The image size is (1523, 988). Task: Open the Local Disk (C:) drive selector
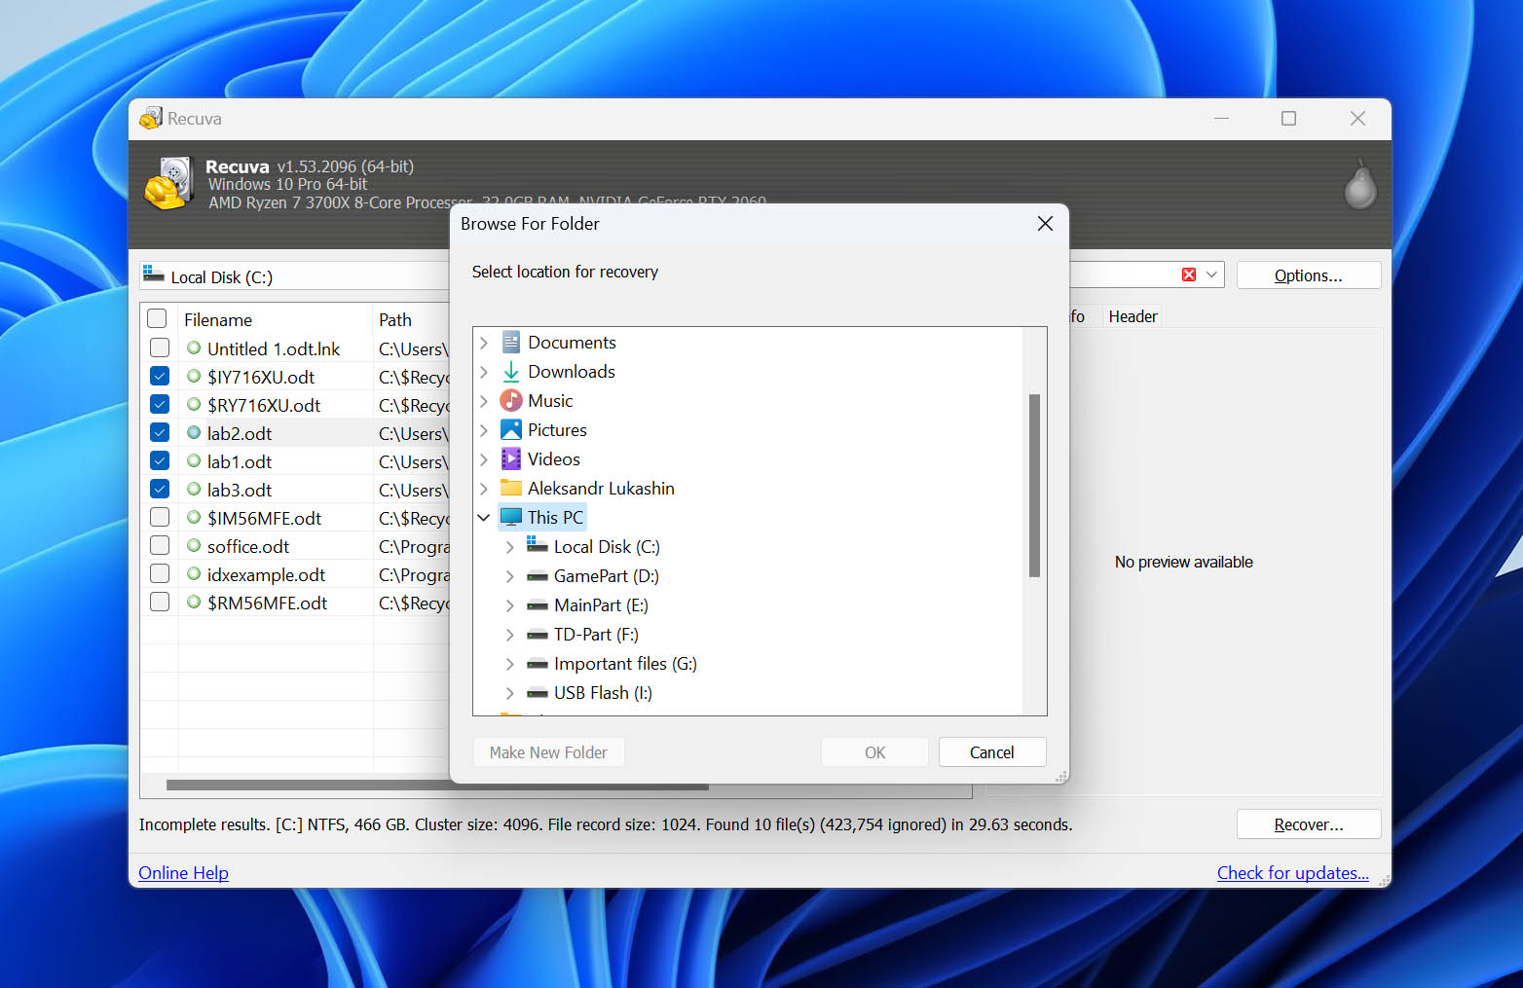294,276
